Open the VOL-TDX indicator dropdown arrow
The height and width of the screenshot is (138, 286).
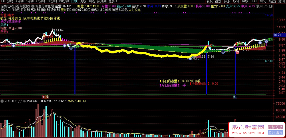[2, 101]
